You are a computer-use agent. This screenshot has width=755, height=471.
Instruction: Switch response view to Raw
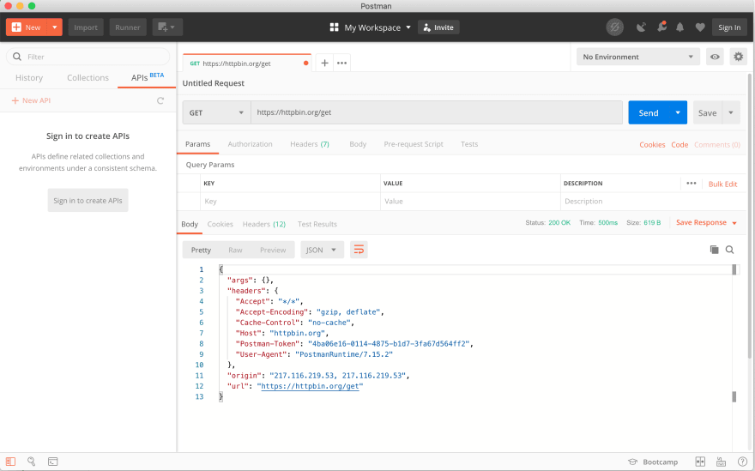(235, 250)
